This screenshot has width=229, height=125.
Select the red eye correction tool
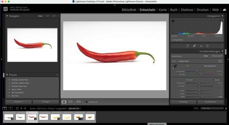[201, 46]
